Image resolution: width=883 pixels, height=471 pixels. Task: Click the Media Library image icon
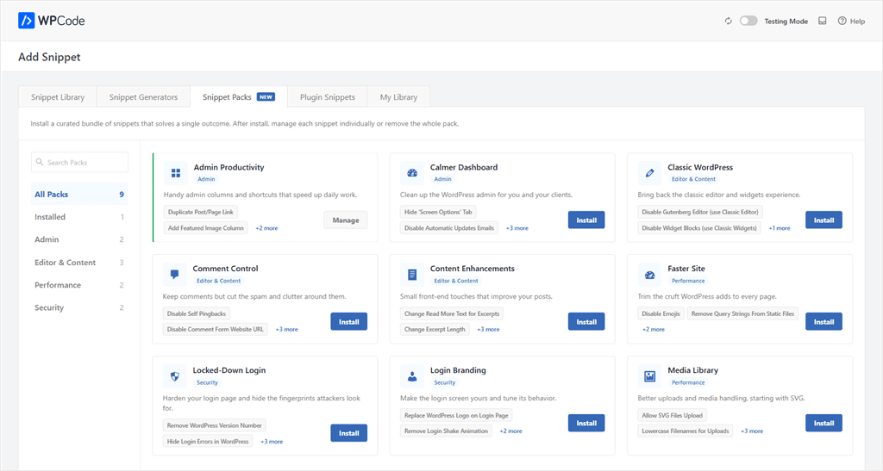tap(649, 376)
